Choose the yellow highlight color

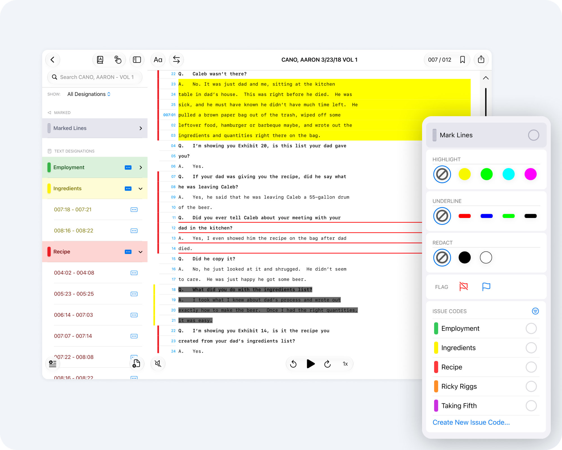pos(464,174)
